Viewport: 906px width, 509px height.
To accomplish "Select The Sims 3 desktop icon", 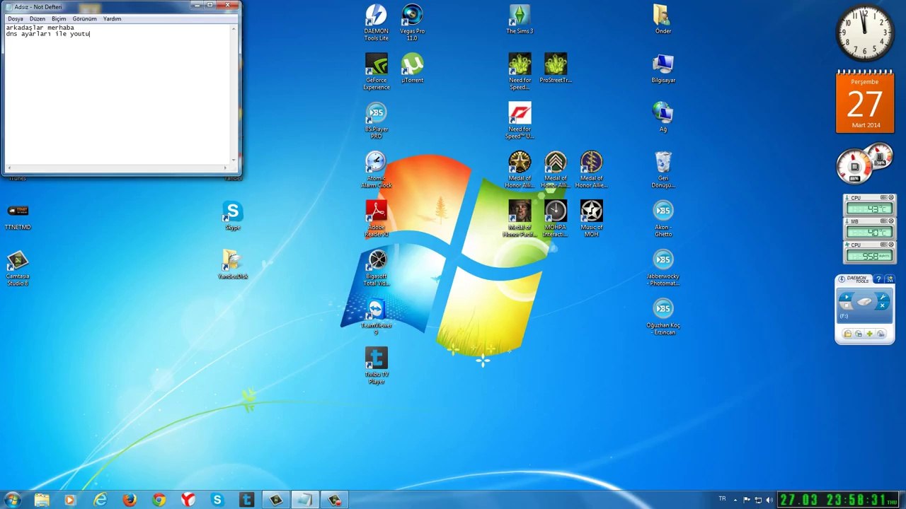I will click(x=520, y=18).
